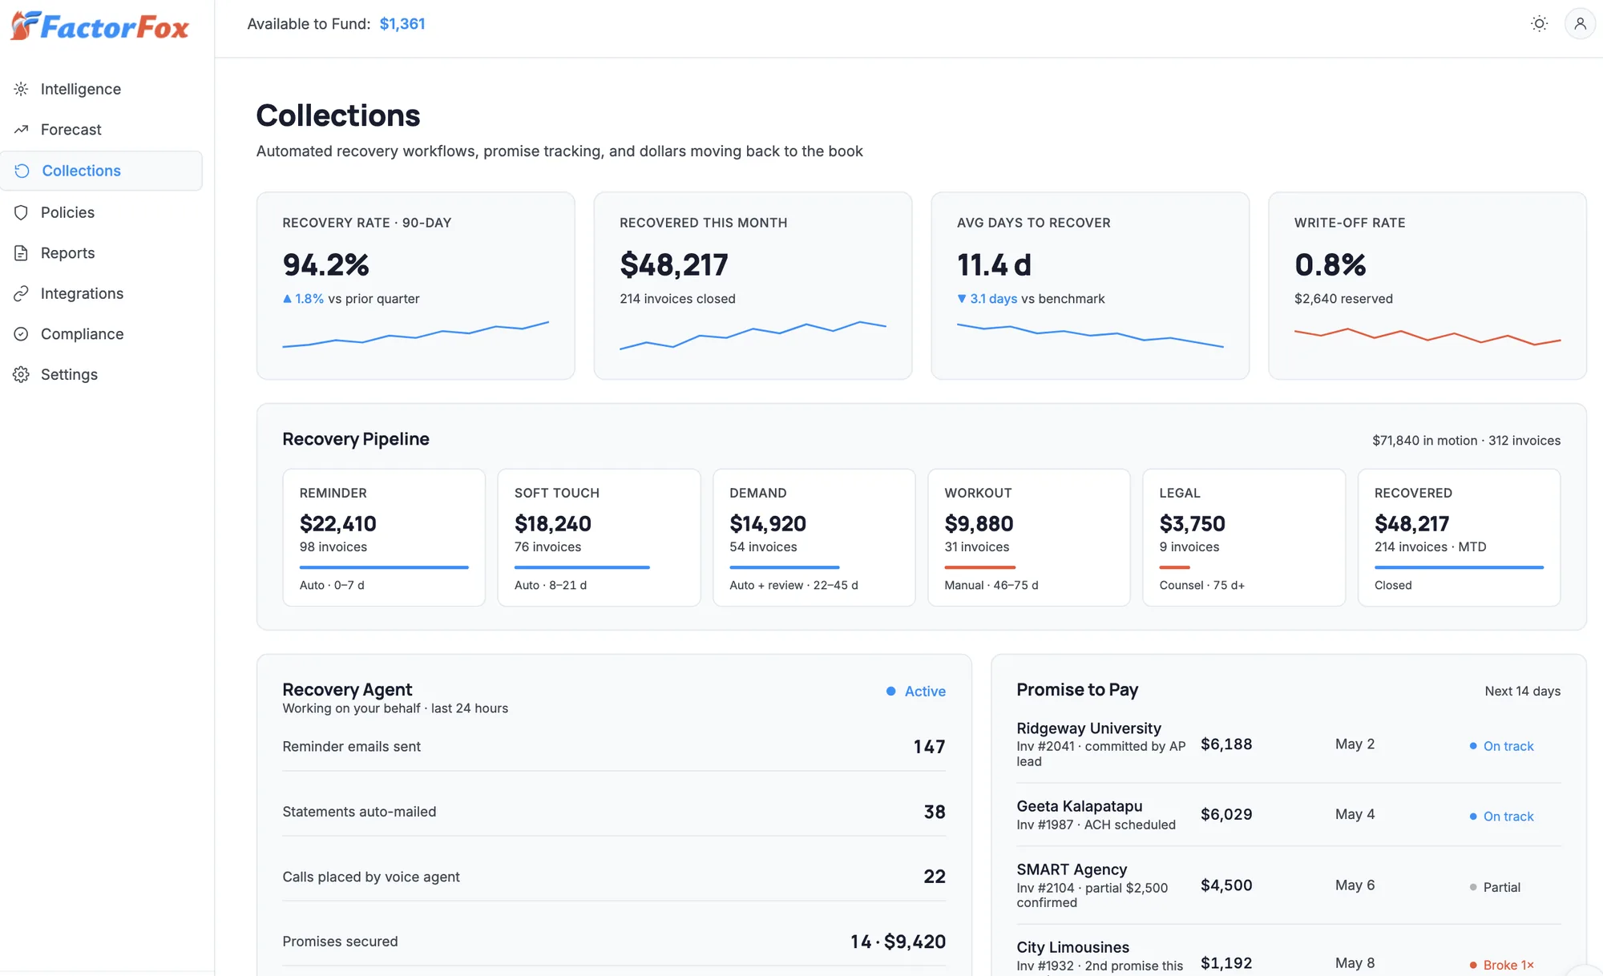Click the Recovery Rate 90-day card
This screenshot has width=1603, height=976.
pyautogui.click(x=416, y=285)
